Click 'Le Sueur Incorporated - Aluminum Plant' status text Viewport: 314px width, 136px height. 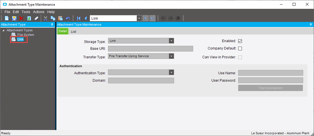(280, 133)
